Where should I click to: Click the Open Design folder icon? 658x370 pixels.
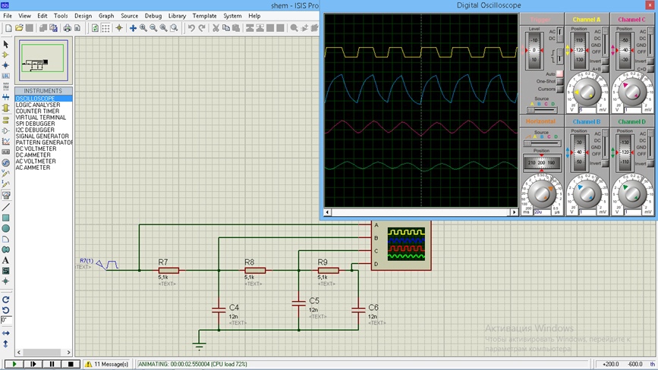[19, 28]
